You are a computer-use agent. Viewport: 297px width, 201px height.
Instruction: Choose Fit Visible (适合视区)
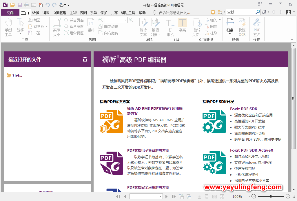(74, 33)
